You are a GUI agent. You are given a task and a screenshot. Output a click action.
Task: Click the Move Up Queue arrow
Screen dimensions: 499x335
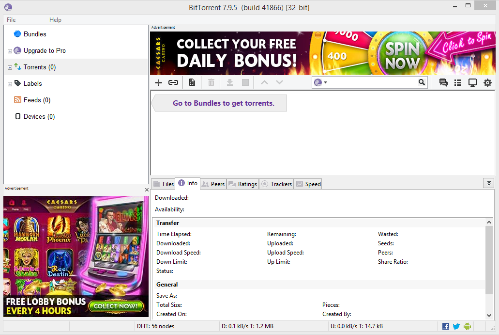click(x=264, y=82)
